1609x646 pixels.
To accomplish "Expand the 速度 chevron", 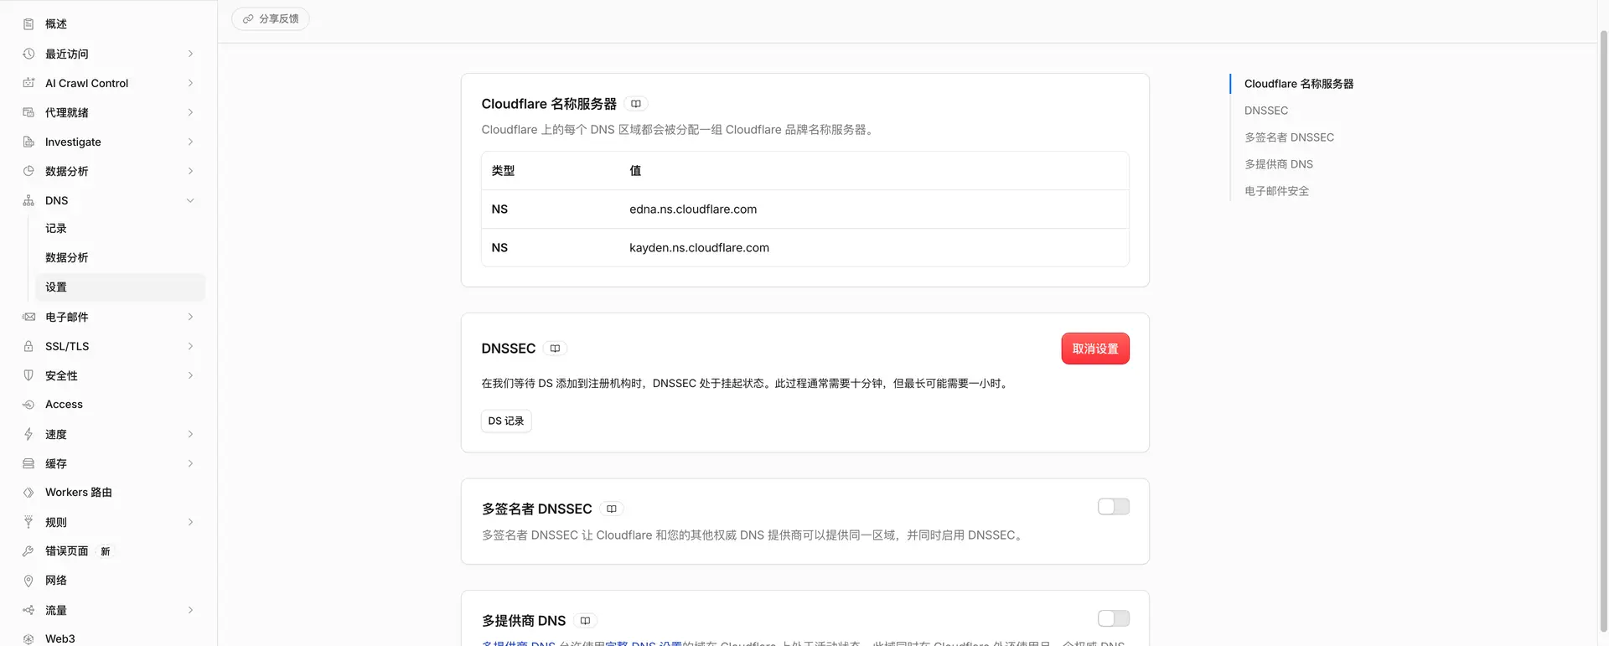I will [x=190, y=434].
